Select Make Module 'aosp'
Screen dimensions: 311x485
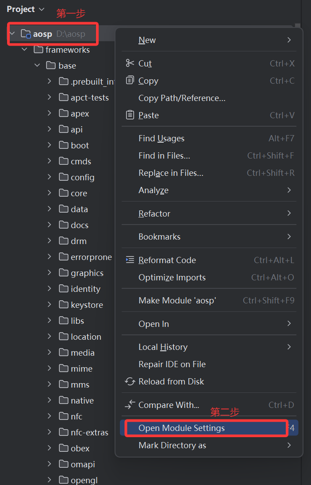209,300
